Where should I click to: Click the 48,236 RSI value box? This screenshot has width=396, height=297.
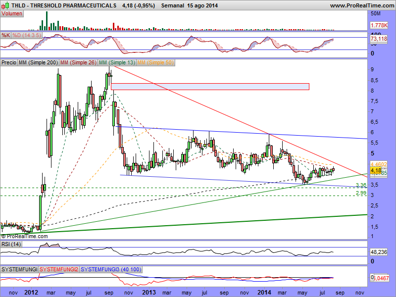point(379,252)
